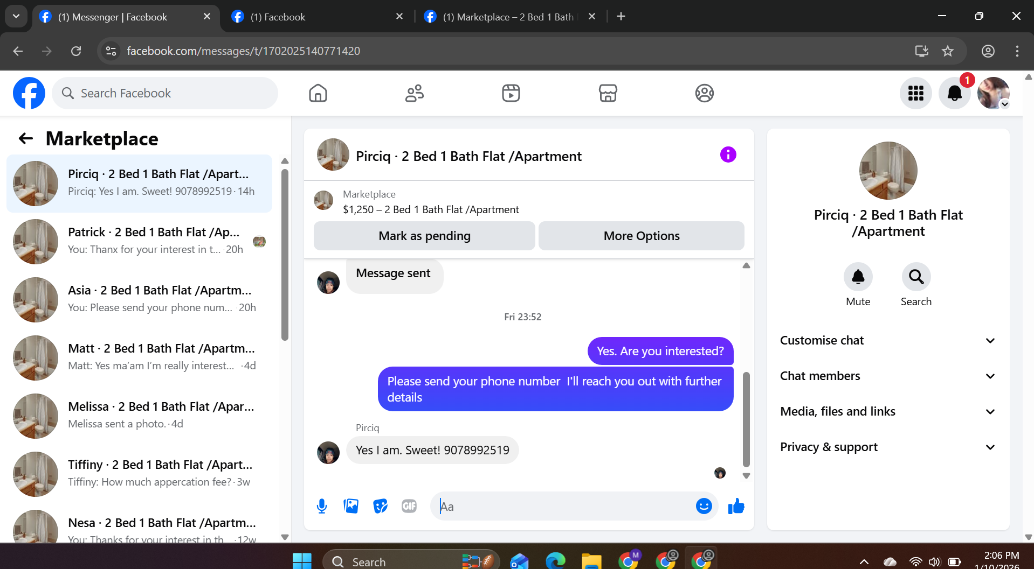1034x569 pixels.
Task: Open the Matt conversation
Action: click(x=139, y=358)
